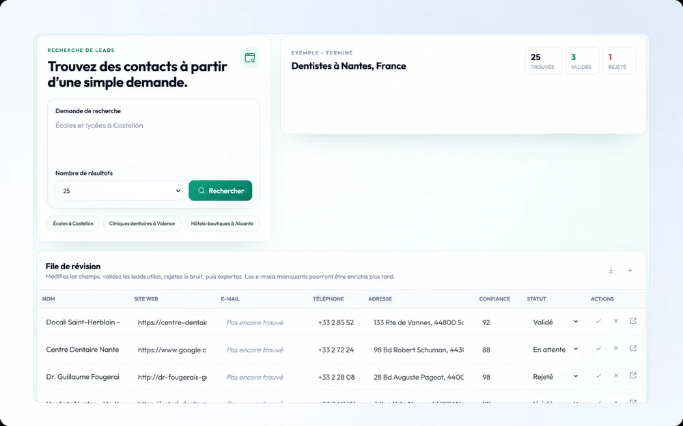Click the plus icon in File de révision

pyautogui.click(x=630, y=271)
